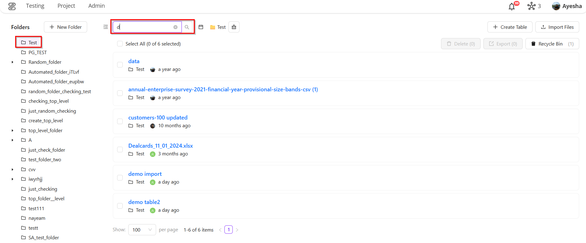Select the checkbox for data table
The width and height of the screenshot is (586, 243).
click(x=120, y=65)
